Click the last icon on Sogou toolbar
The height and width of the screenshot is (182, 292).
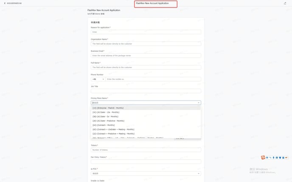(x=286, y=158)
